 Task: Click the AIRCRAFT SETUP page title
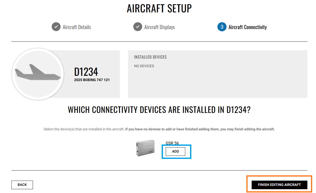pyautogui.click(x=159, y=8)
